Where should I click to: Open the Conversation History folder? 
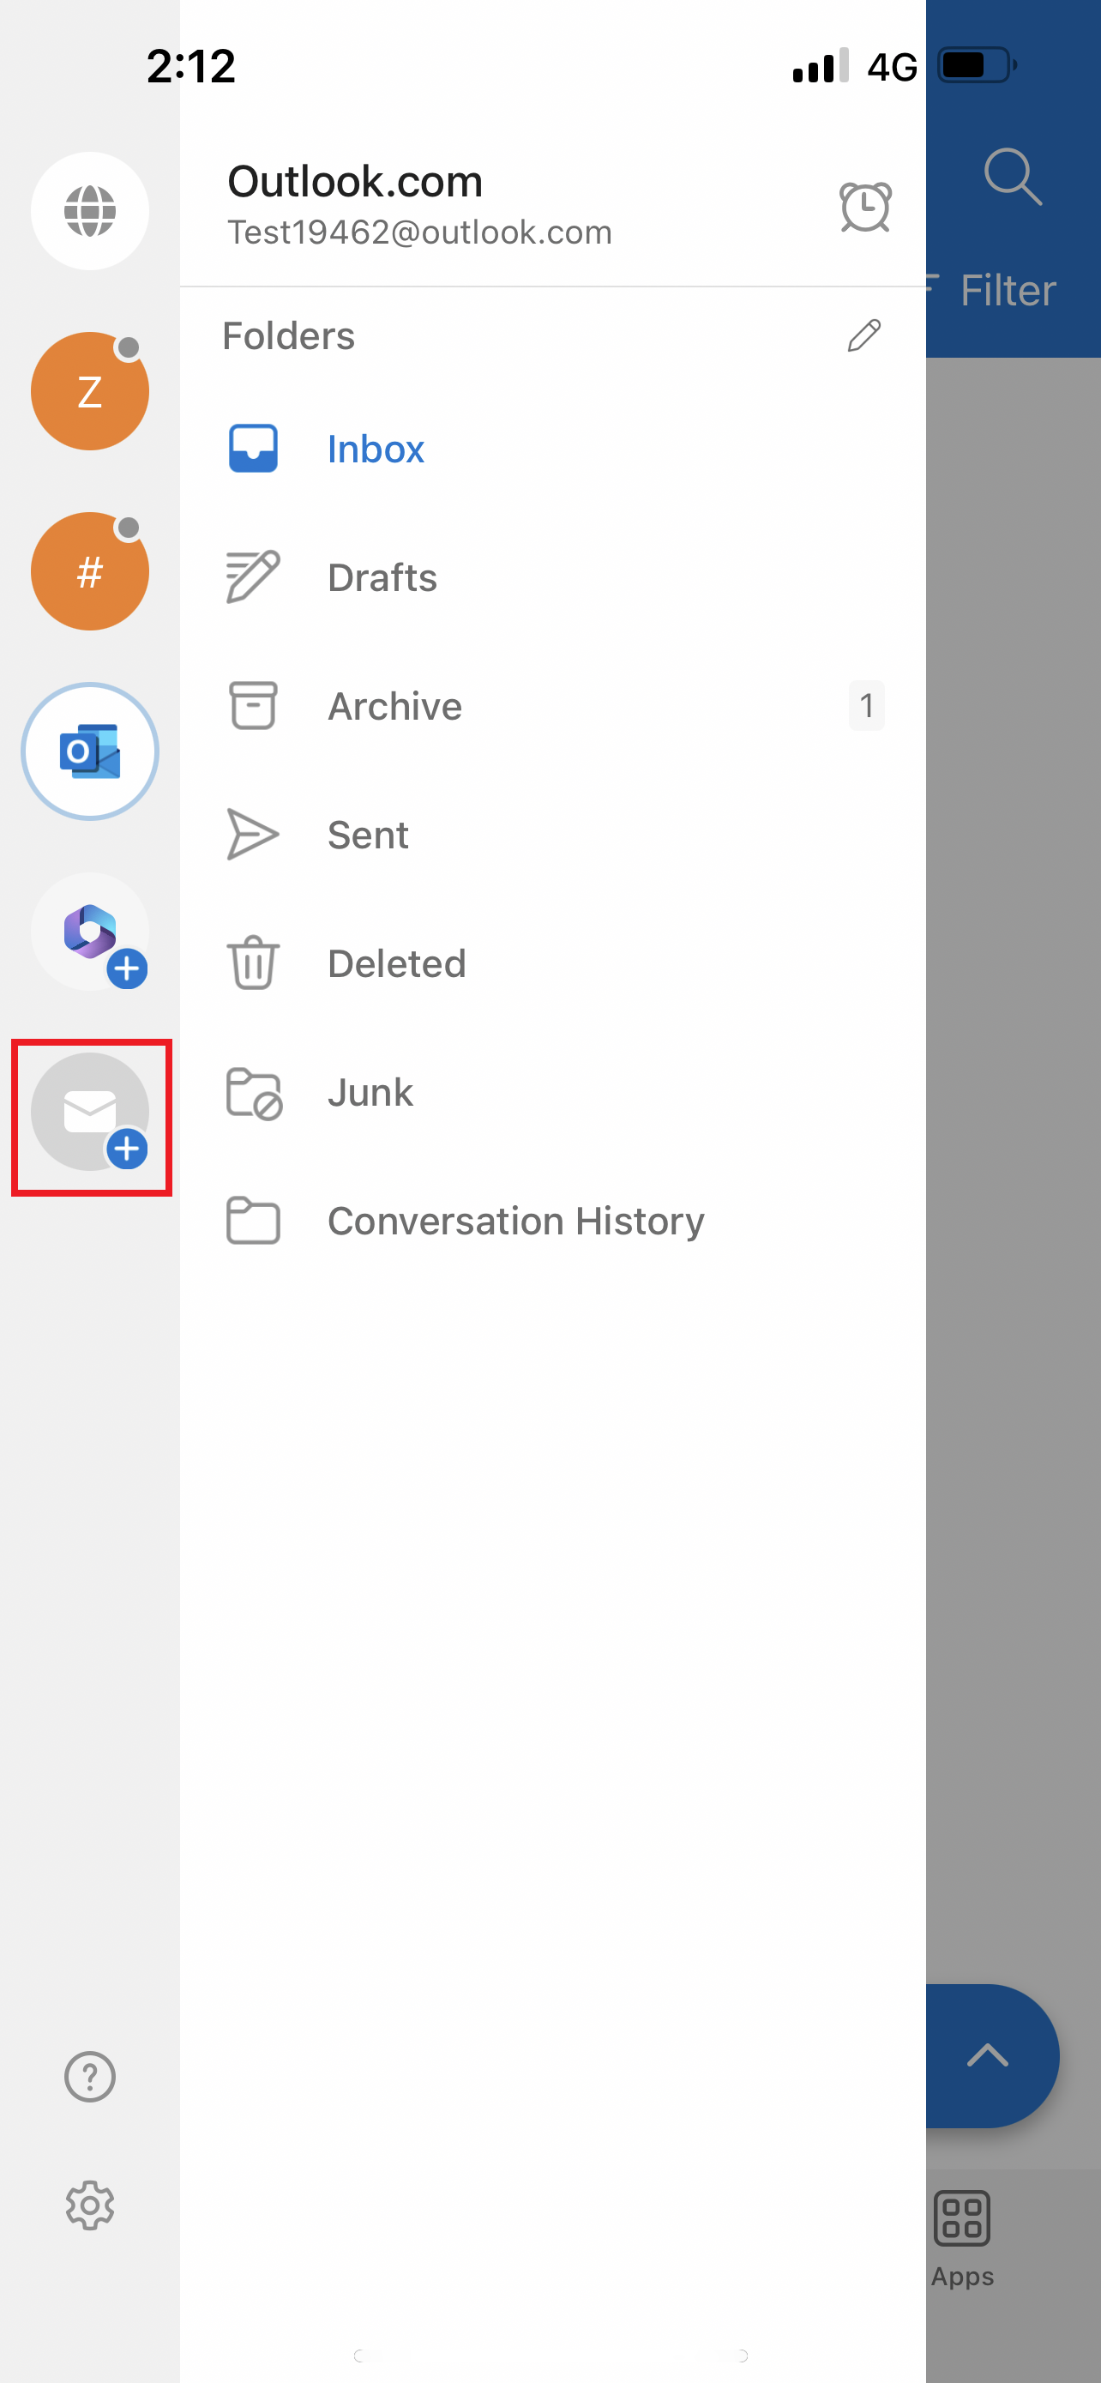pos(514,1220)
